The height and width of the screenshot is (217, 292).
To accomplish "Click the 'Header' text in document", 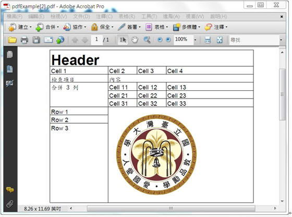I will (x=75, y=60).
